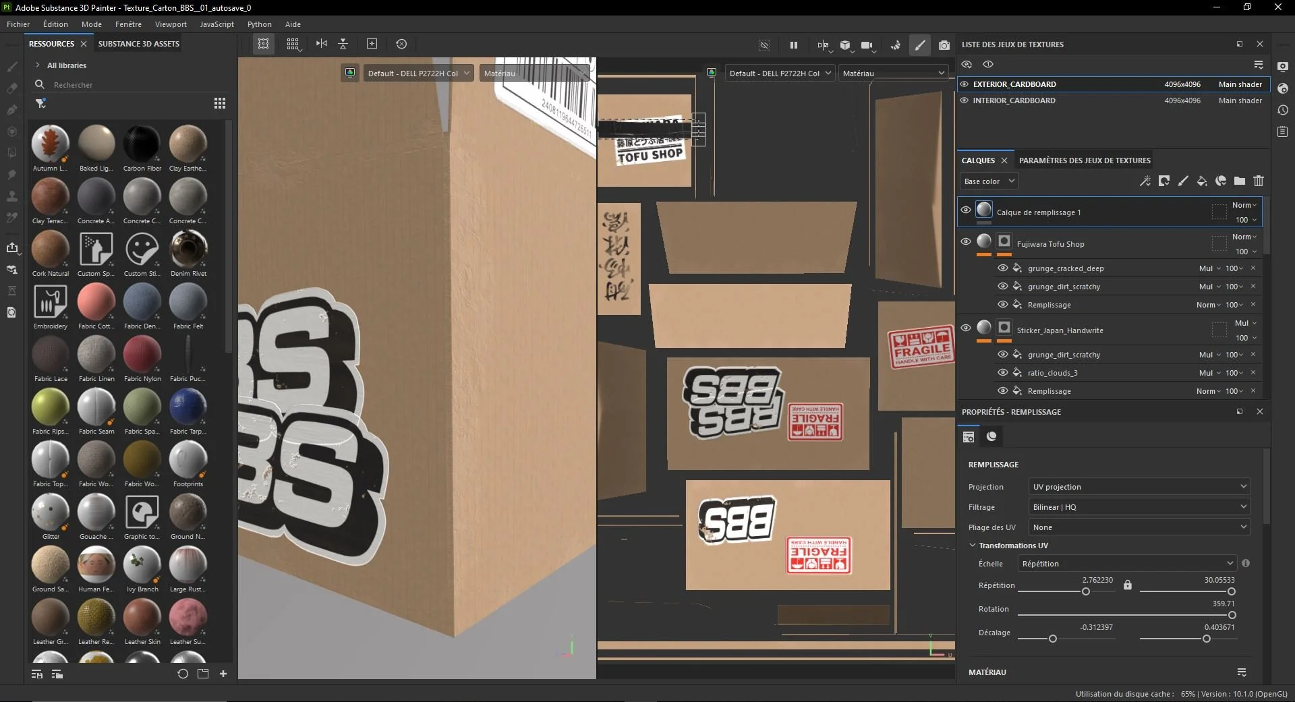This screenshot has height=702, width=1295.
Task: Open the Python menu
Action: coord(260,24)
